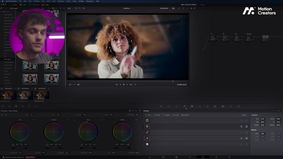Select the Curve window shape icon
Viewport: 283px width, 159px height.
point(147,138)
